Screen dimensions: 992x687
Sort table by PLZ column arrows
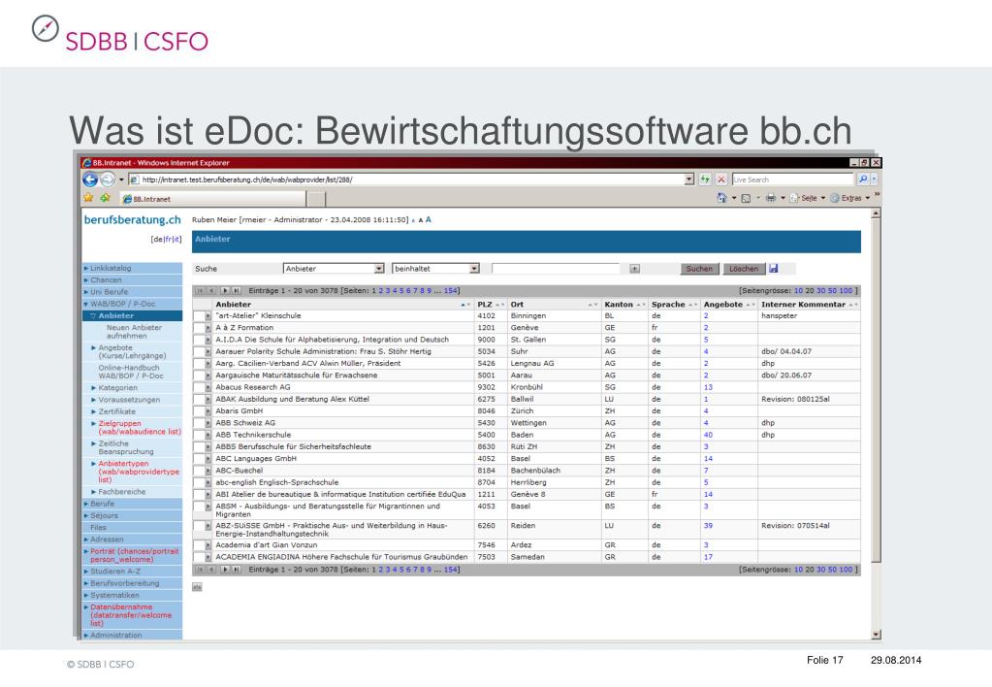click(499, 305)
